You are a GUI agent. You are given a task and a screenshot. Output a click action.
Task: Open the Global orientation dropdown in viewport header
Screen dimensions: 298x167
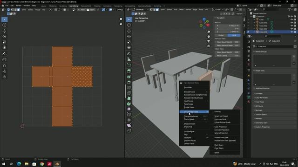point(217,9)
